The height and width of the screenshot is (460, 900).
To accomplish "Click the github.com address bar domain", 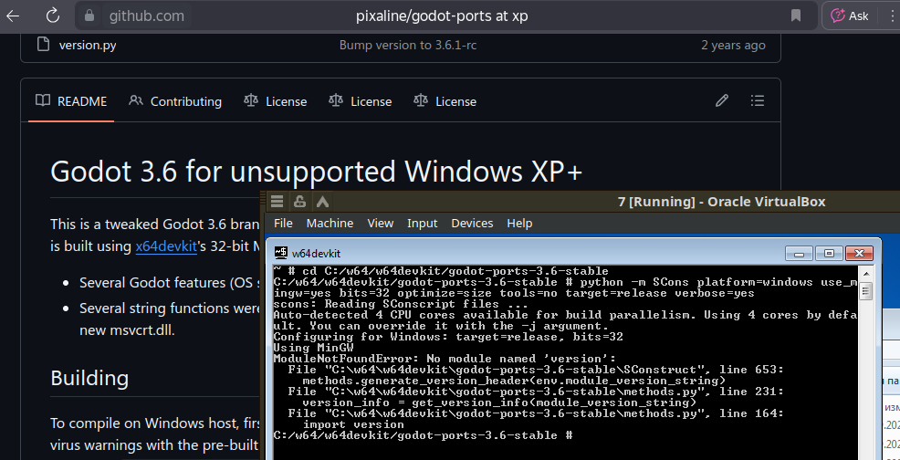I will [x=146, y=16].
